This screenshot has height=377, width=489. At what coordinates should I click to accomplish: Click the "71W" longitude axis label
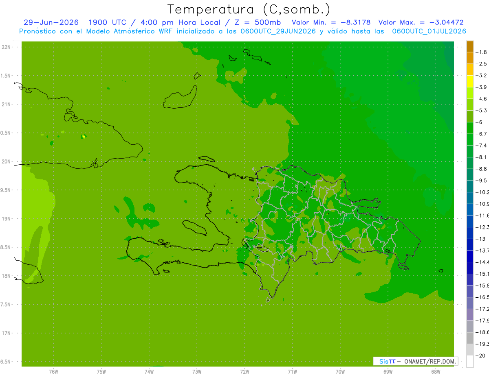[292, 372]
